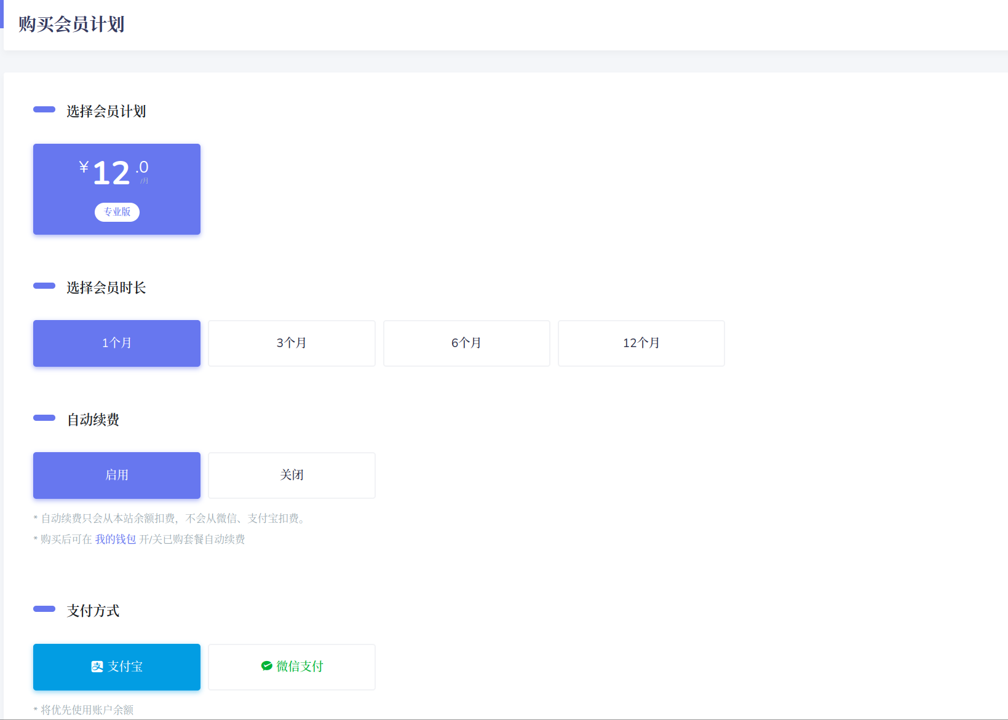1008x720 pixels.
Task: Click the 支付方式 section heading
Action: click(x=93, y=611)
